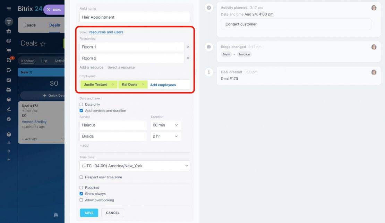Star the Deals page as favorite

pyautogui.click(x=43, y=44)
